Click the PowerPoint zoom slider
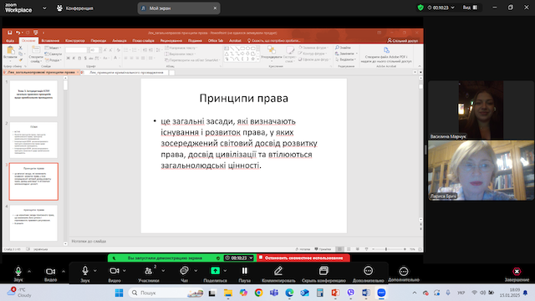 tap(389, 249)
